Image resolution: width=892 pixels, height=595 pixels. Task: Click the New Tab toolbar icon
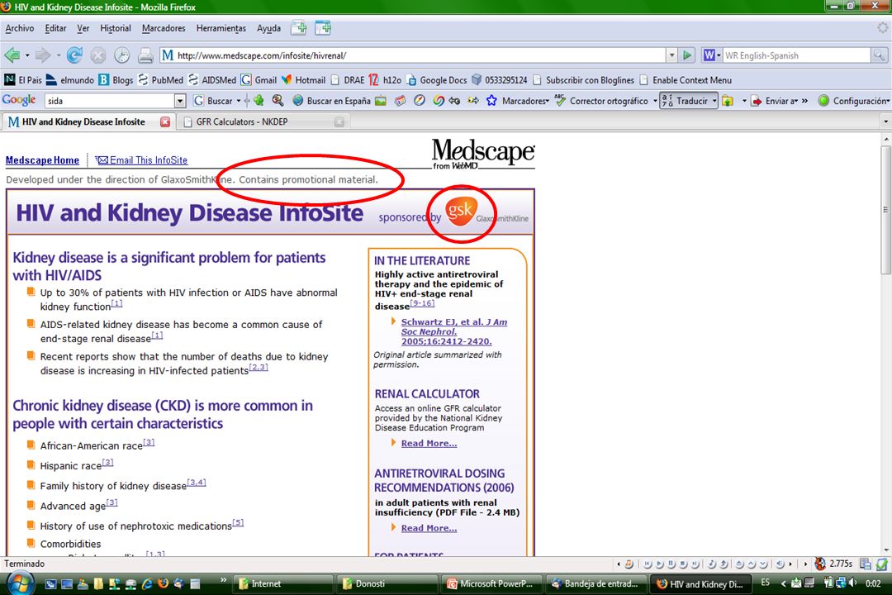pos(299,28)
